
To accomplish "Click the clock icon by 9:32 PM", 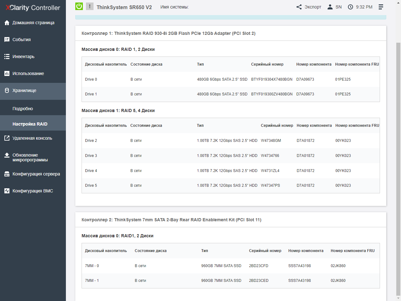I will 350,7.
